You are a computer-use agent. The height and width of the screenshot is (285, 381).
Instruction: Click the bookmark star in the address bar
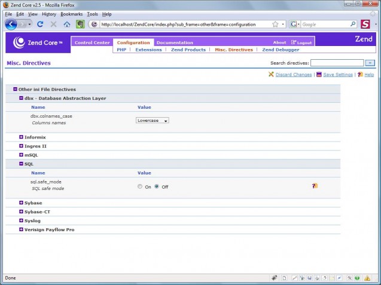pos(275,24)
